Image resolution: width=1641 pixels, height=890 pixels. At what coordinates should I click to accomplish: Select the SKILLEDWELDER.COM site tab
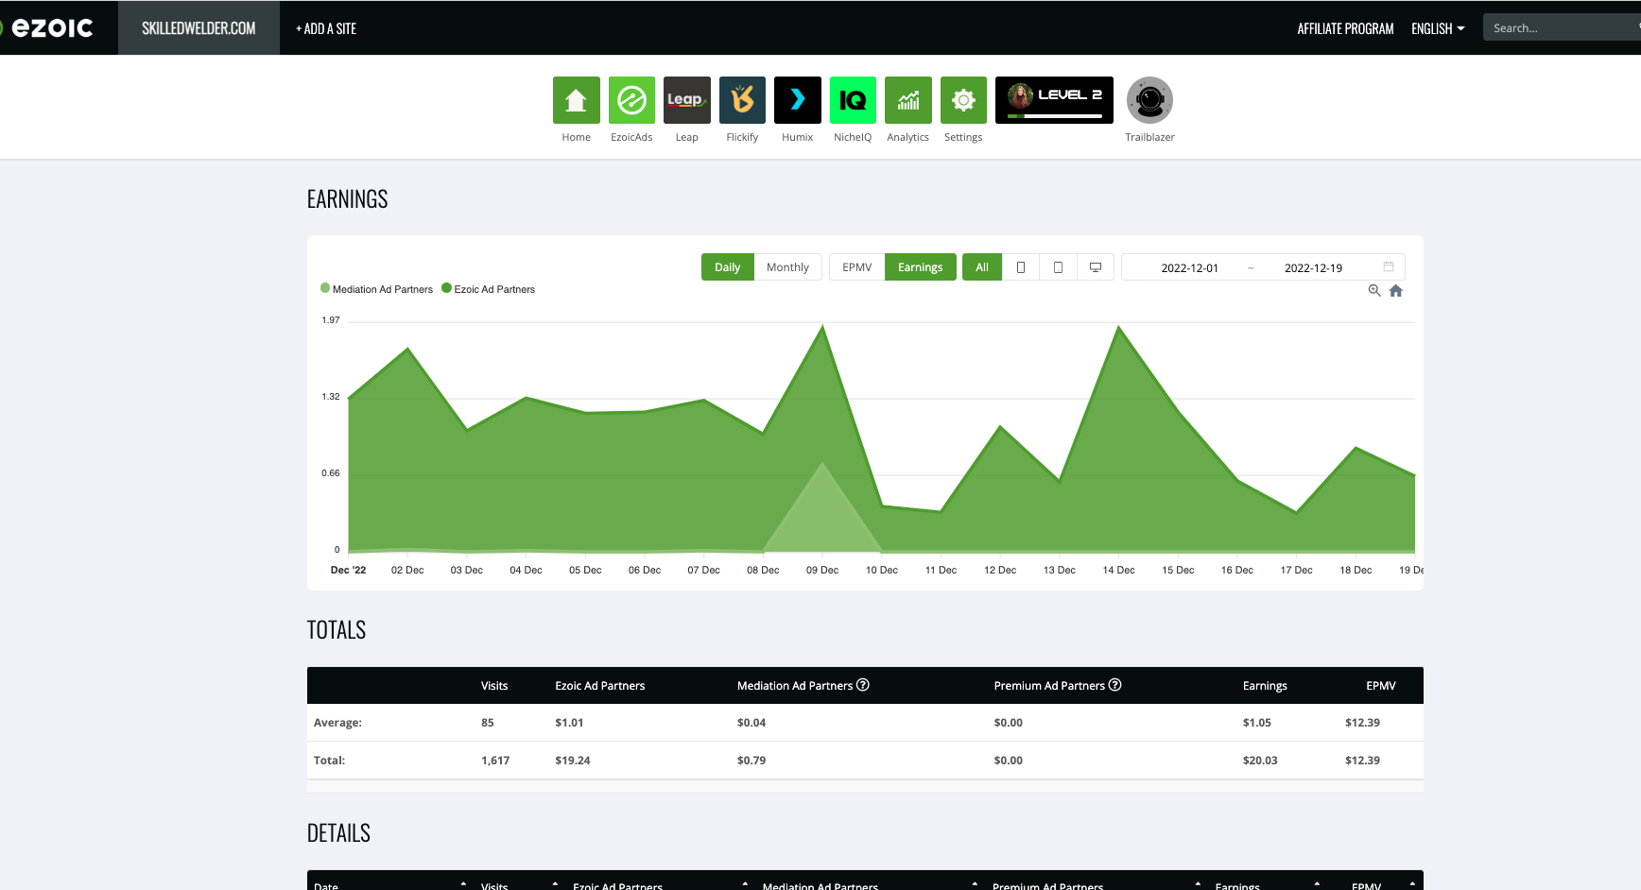click(199, 28)
